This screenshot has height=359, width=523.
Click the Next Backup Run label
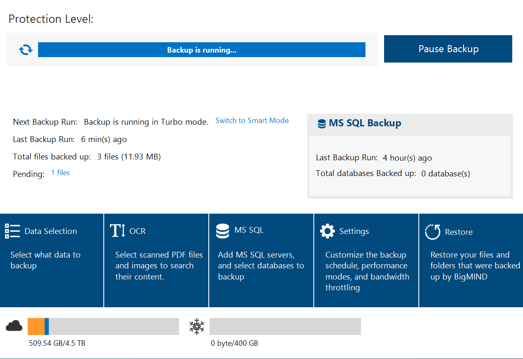tap(45, 122)
